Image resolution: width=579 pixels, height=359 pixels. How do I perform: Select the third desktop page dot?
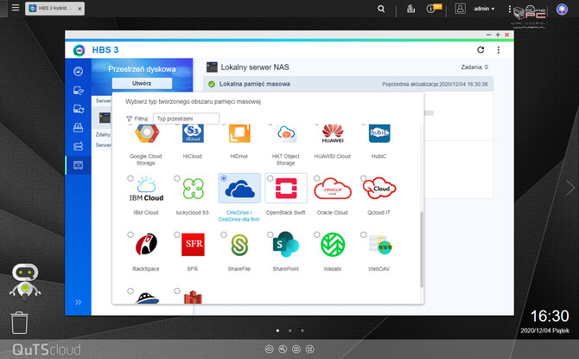pos(302,330)
